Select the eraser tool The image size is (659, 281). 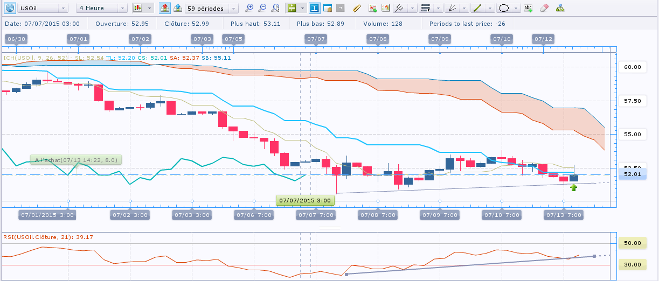point(543,8)
